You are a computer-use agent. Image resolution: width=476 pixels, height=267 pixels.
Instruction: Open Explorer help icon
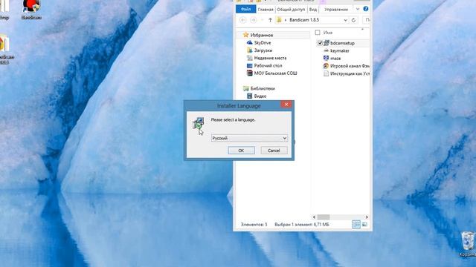point(366,9)
